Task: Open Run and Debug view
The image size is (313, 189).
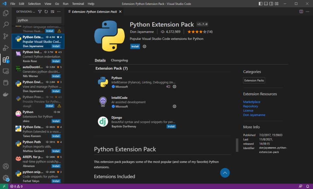Action: click(6, 48)
